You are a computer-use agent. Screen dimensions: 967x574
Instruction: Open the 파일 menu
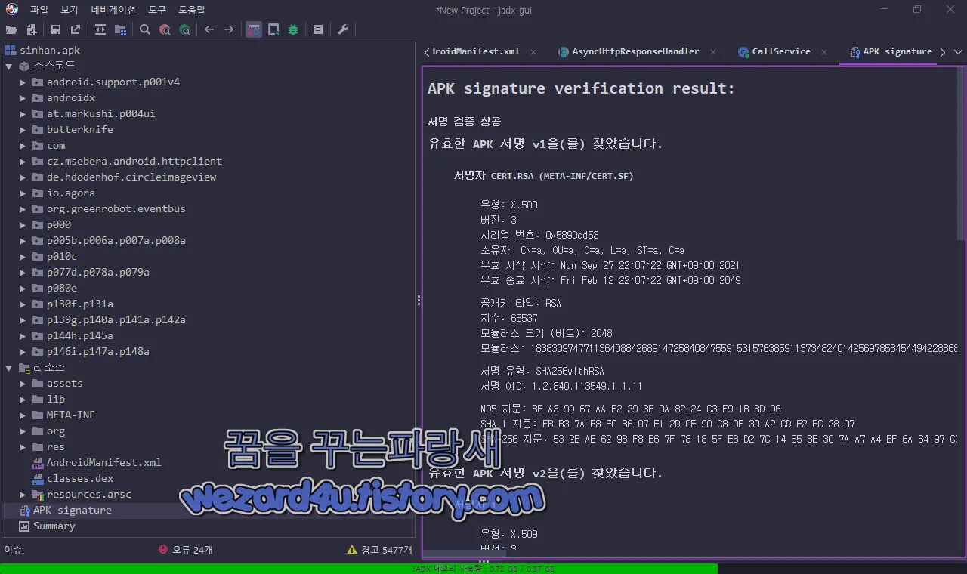tap(39, 11)
